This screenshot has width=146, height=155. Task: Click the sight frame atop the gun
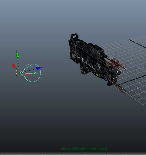click(x=75, y=36)
